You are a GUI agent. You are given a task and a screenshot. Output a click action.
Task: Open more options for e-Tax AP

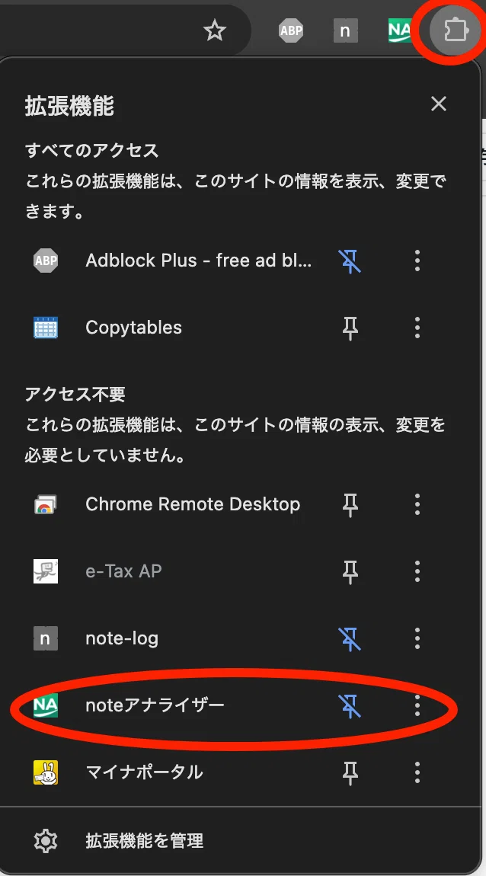click(x=417, y=571)
